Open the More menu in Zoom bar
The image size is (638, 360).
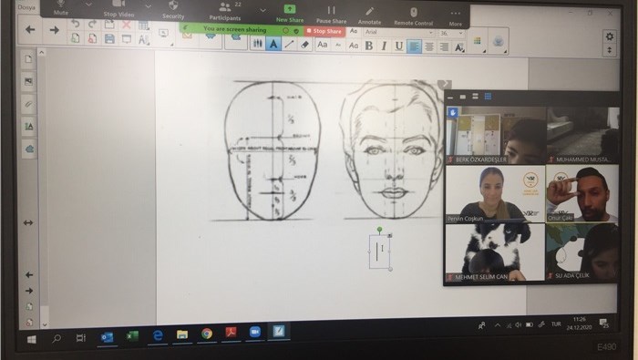pyautogui.click(x=456, y=18)
